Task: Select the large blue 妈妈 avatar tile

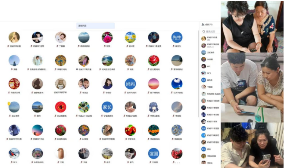Action: tap(130, 84)
